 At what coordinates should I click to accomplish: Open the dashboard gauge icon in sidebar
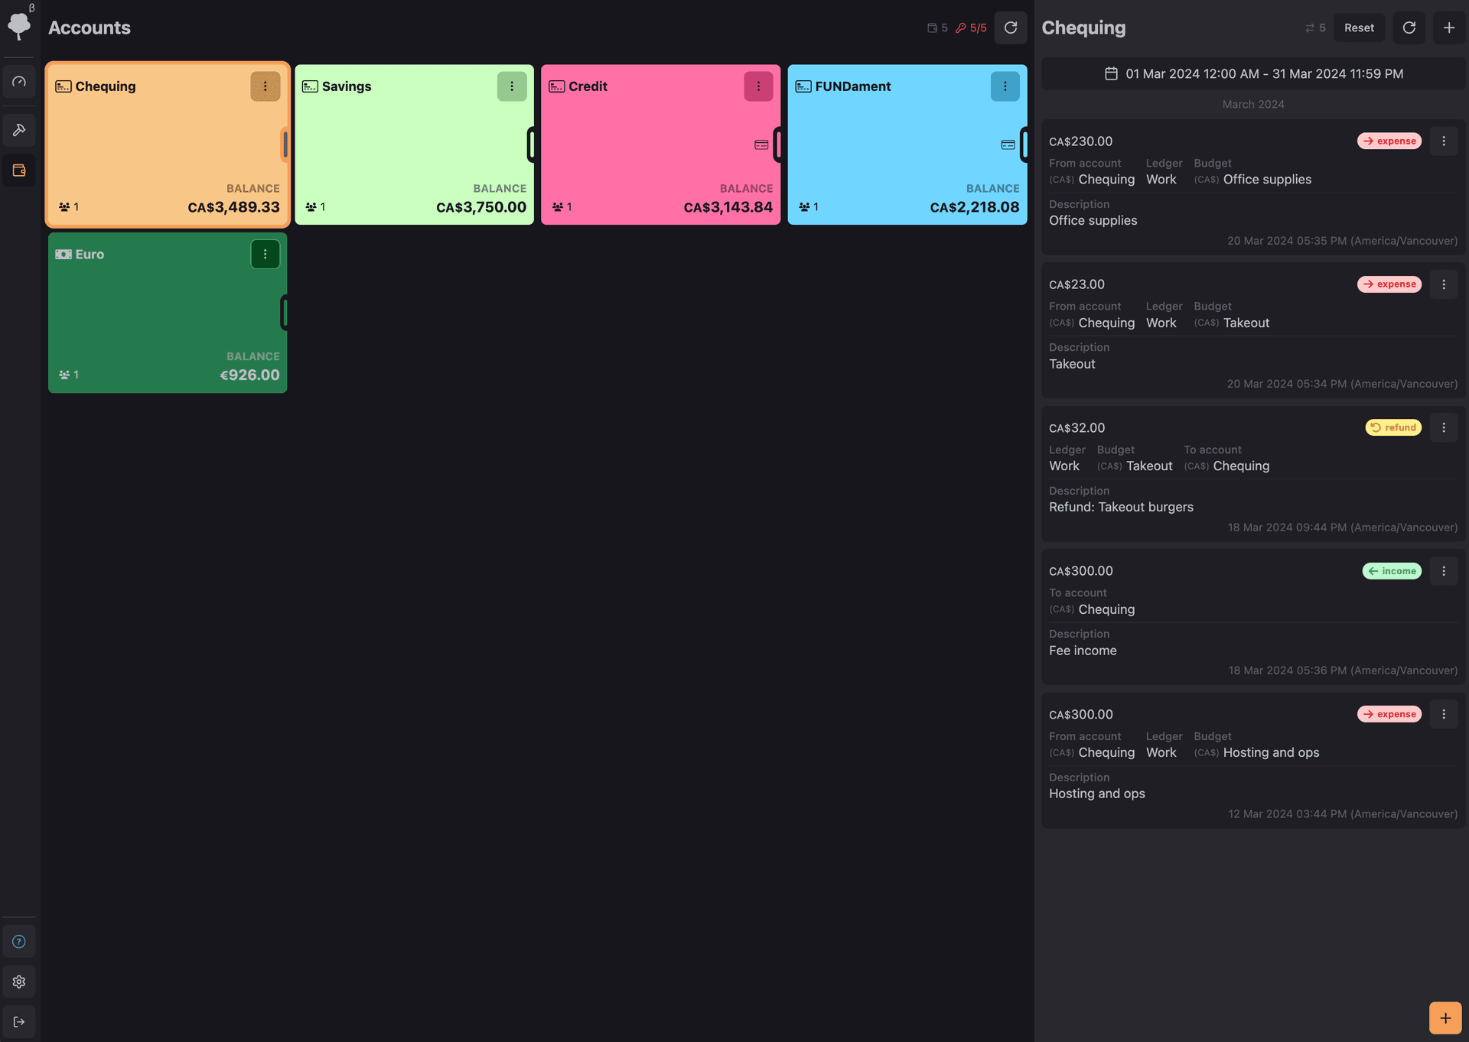19,82
